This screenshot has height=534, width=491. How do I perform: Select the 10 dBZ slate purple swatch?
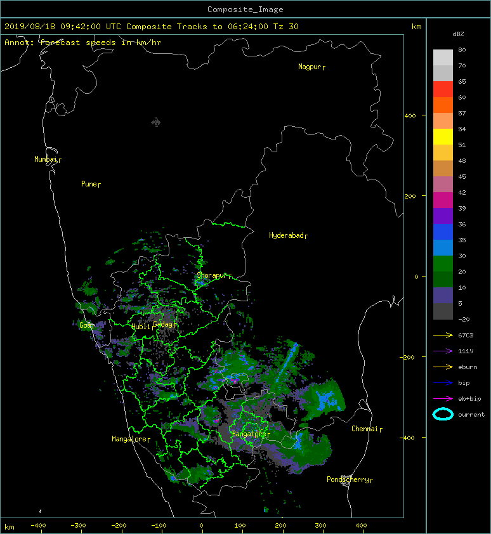[x=443, y=295]
